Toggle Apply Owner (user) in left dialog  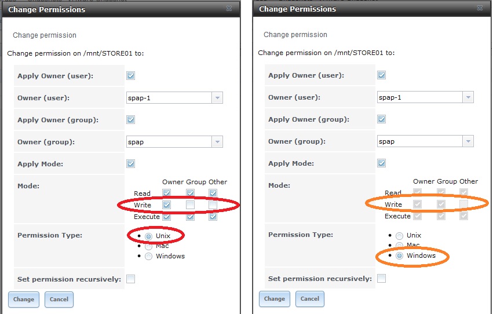pos(131,76)
